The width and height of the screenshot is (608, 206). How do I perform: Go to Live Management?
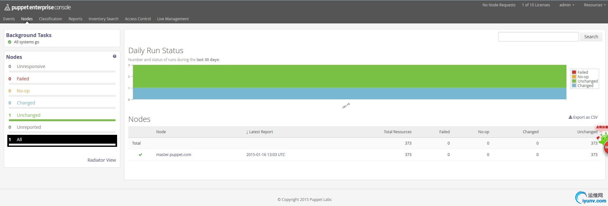pos(173,19)
